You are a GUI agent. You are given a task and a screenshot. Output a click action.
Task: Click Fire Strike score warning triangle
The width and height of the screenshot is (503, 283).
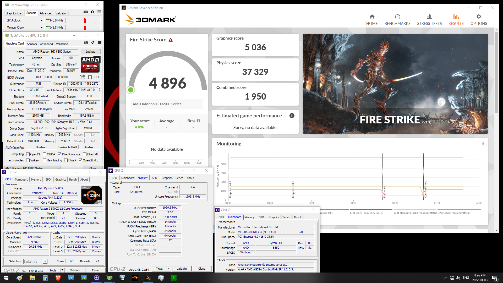171,40
